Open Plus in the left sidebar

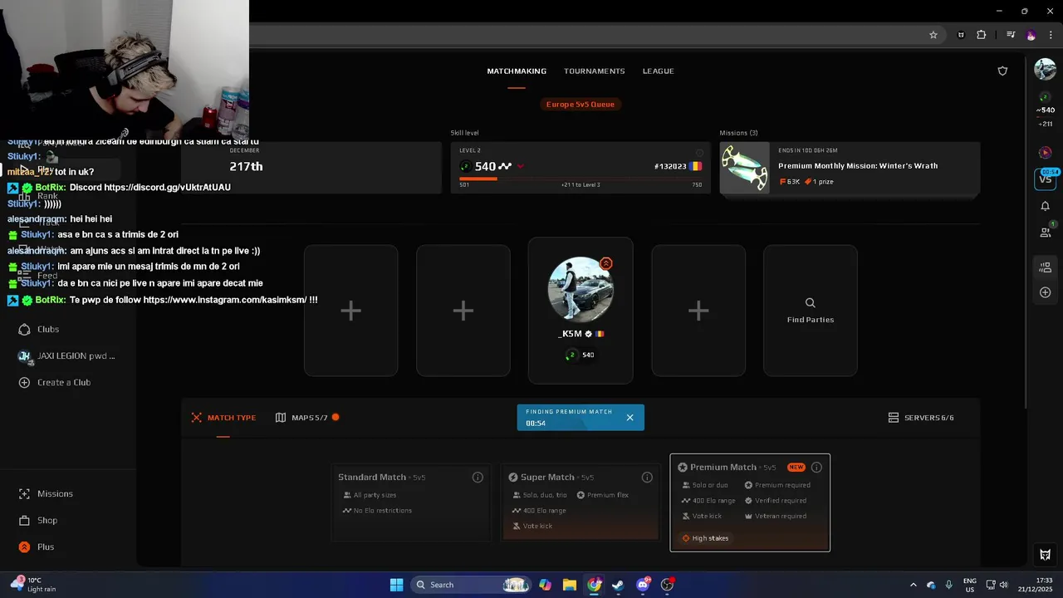pyautogui.click(x=37, y=547)
